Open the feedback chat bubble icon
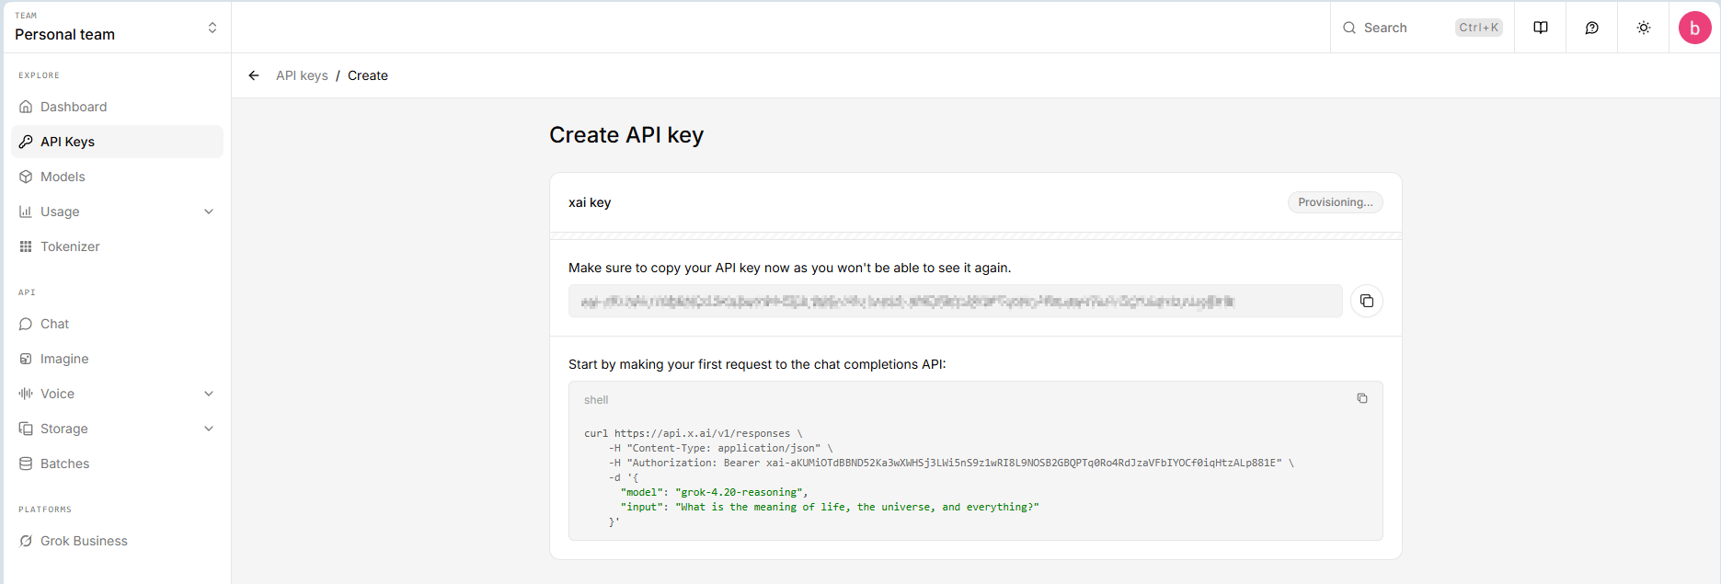1721x584 pixels. coord(1591,28)
